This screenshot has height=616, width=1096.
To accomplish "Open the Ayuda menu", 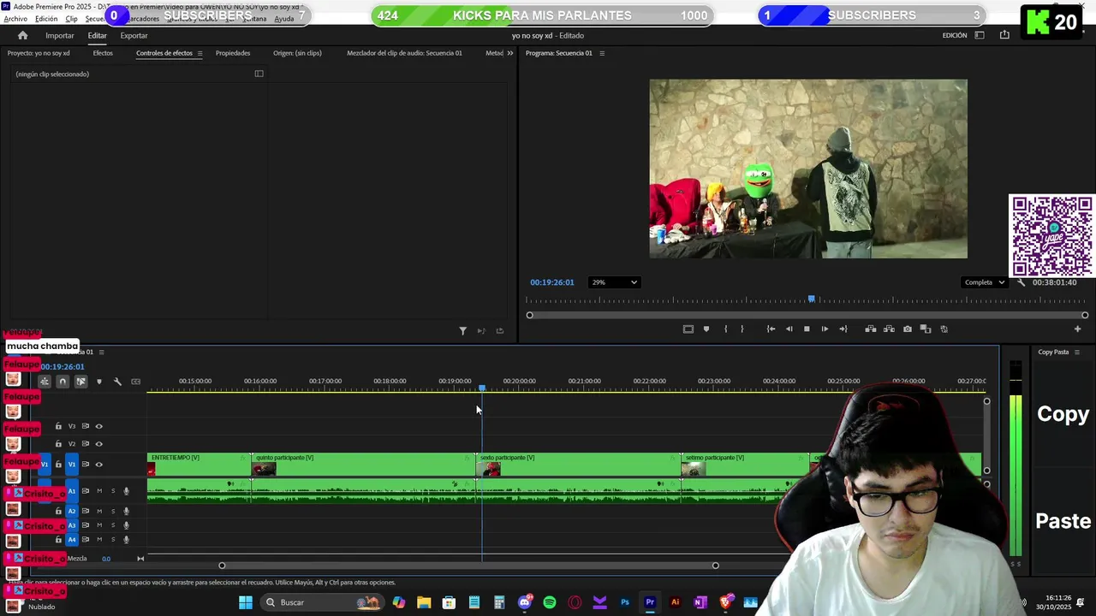I will coord(284,19).
